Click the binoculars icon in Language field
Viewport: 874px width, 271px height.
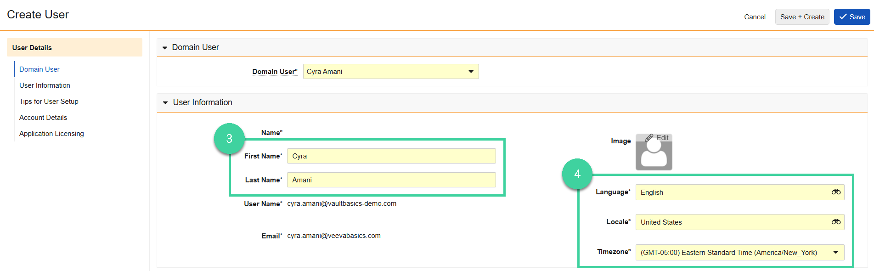[836, 192]
